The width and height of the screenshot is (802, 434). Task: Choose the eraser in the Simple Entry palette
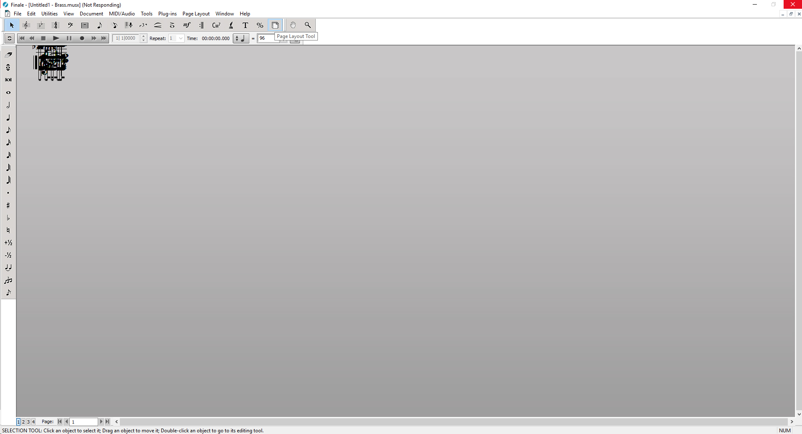[x=8, y=55]
